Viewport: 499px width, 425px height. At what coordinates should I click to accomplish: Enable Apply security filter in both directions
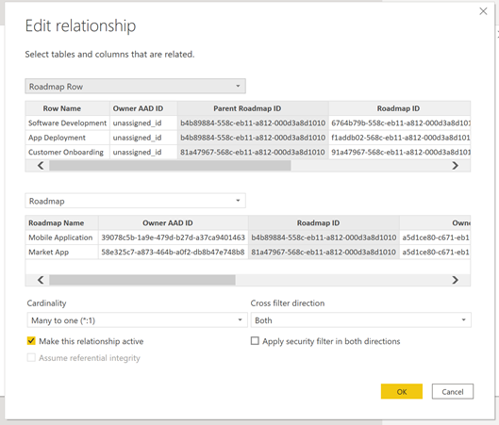pos(255,341)
